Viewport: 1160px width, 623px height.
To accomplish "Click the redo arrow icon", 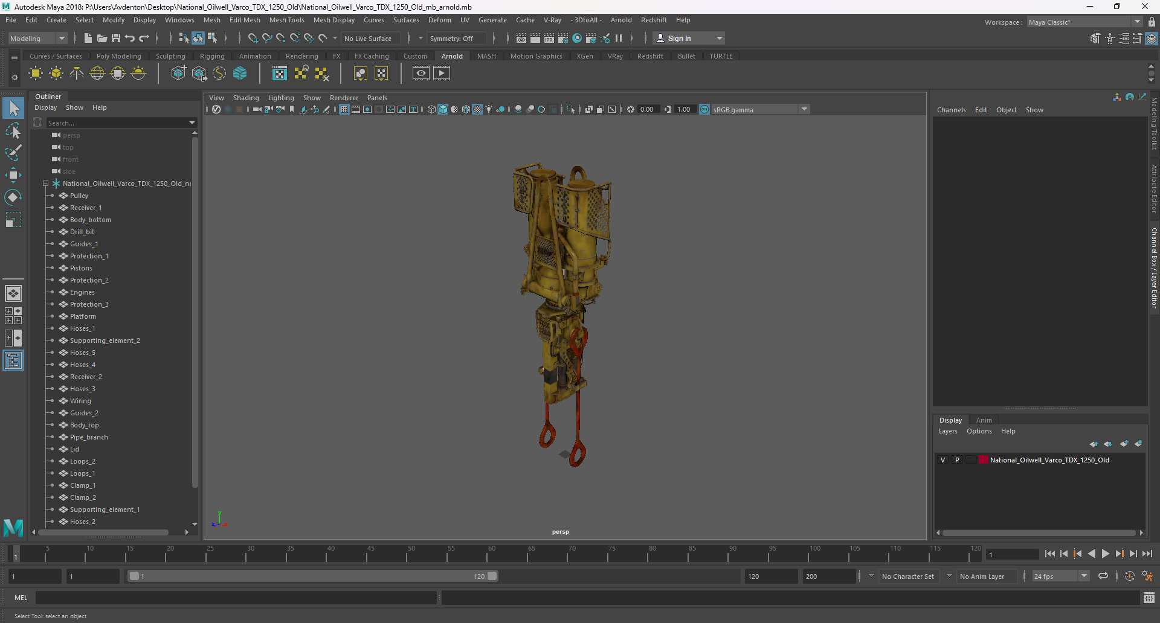I will click(x=144, y=38).
